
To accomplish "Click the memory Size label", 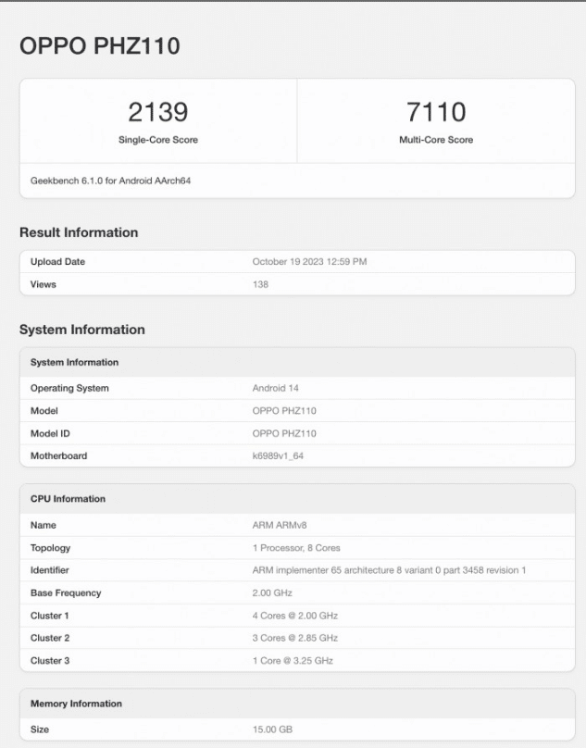I will (40, 729).
